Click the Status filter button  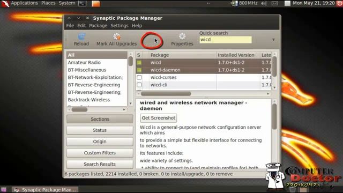click(x=100, y=130)
